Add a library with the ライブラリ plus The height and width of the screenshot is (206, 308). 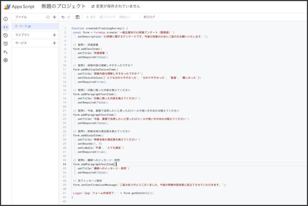[x=54, y=35]
